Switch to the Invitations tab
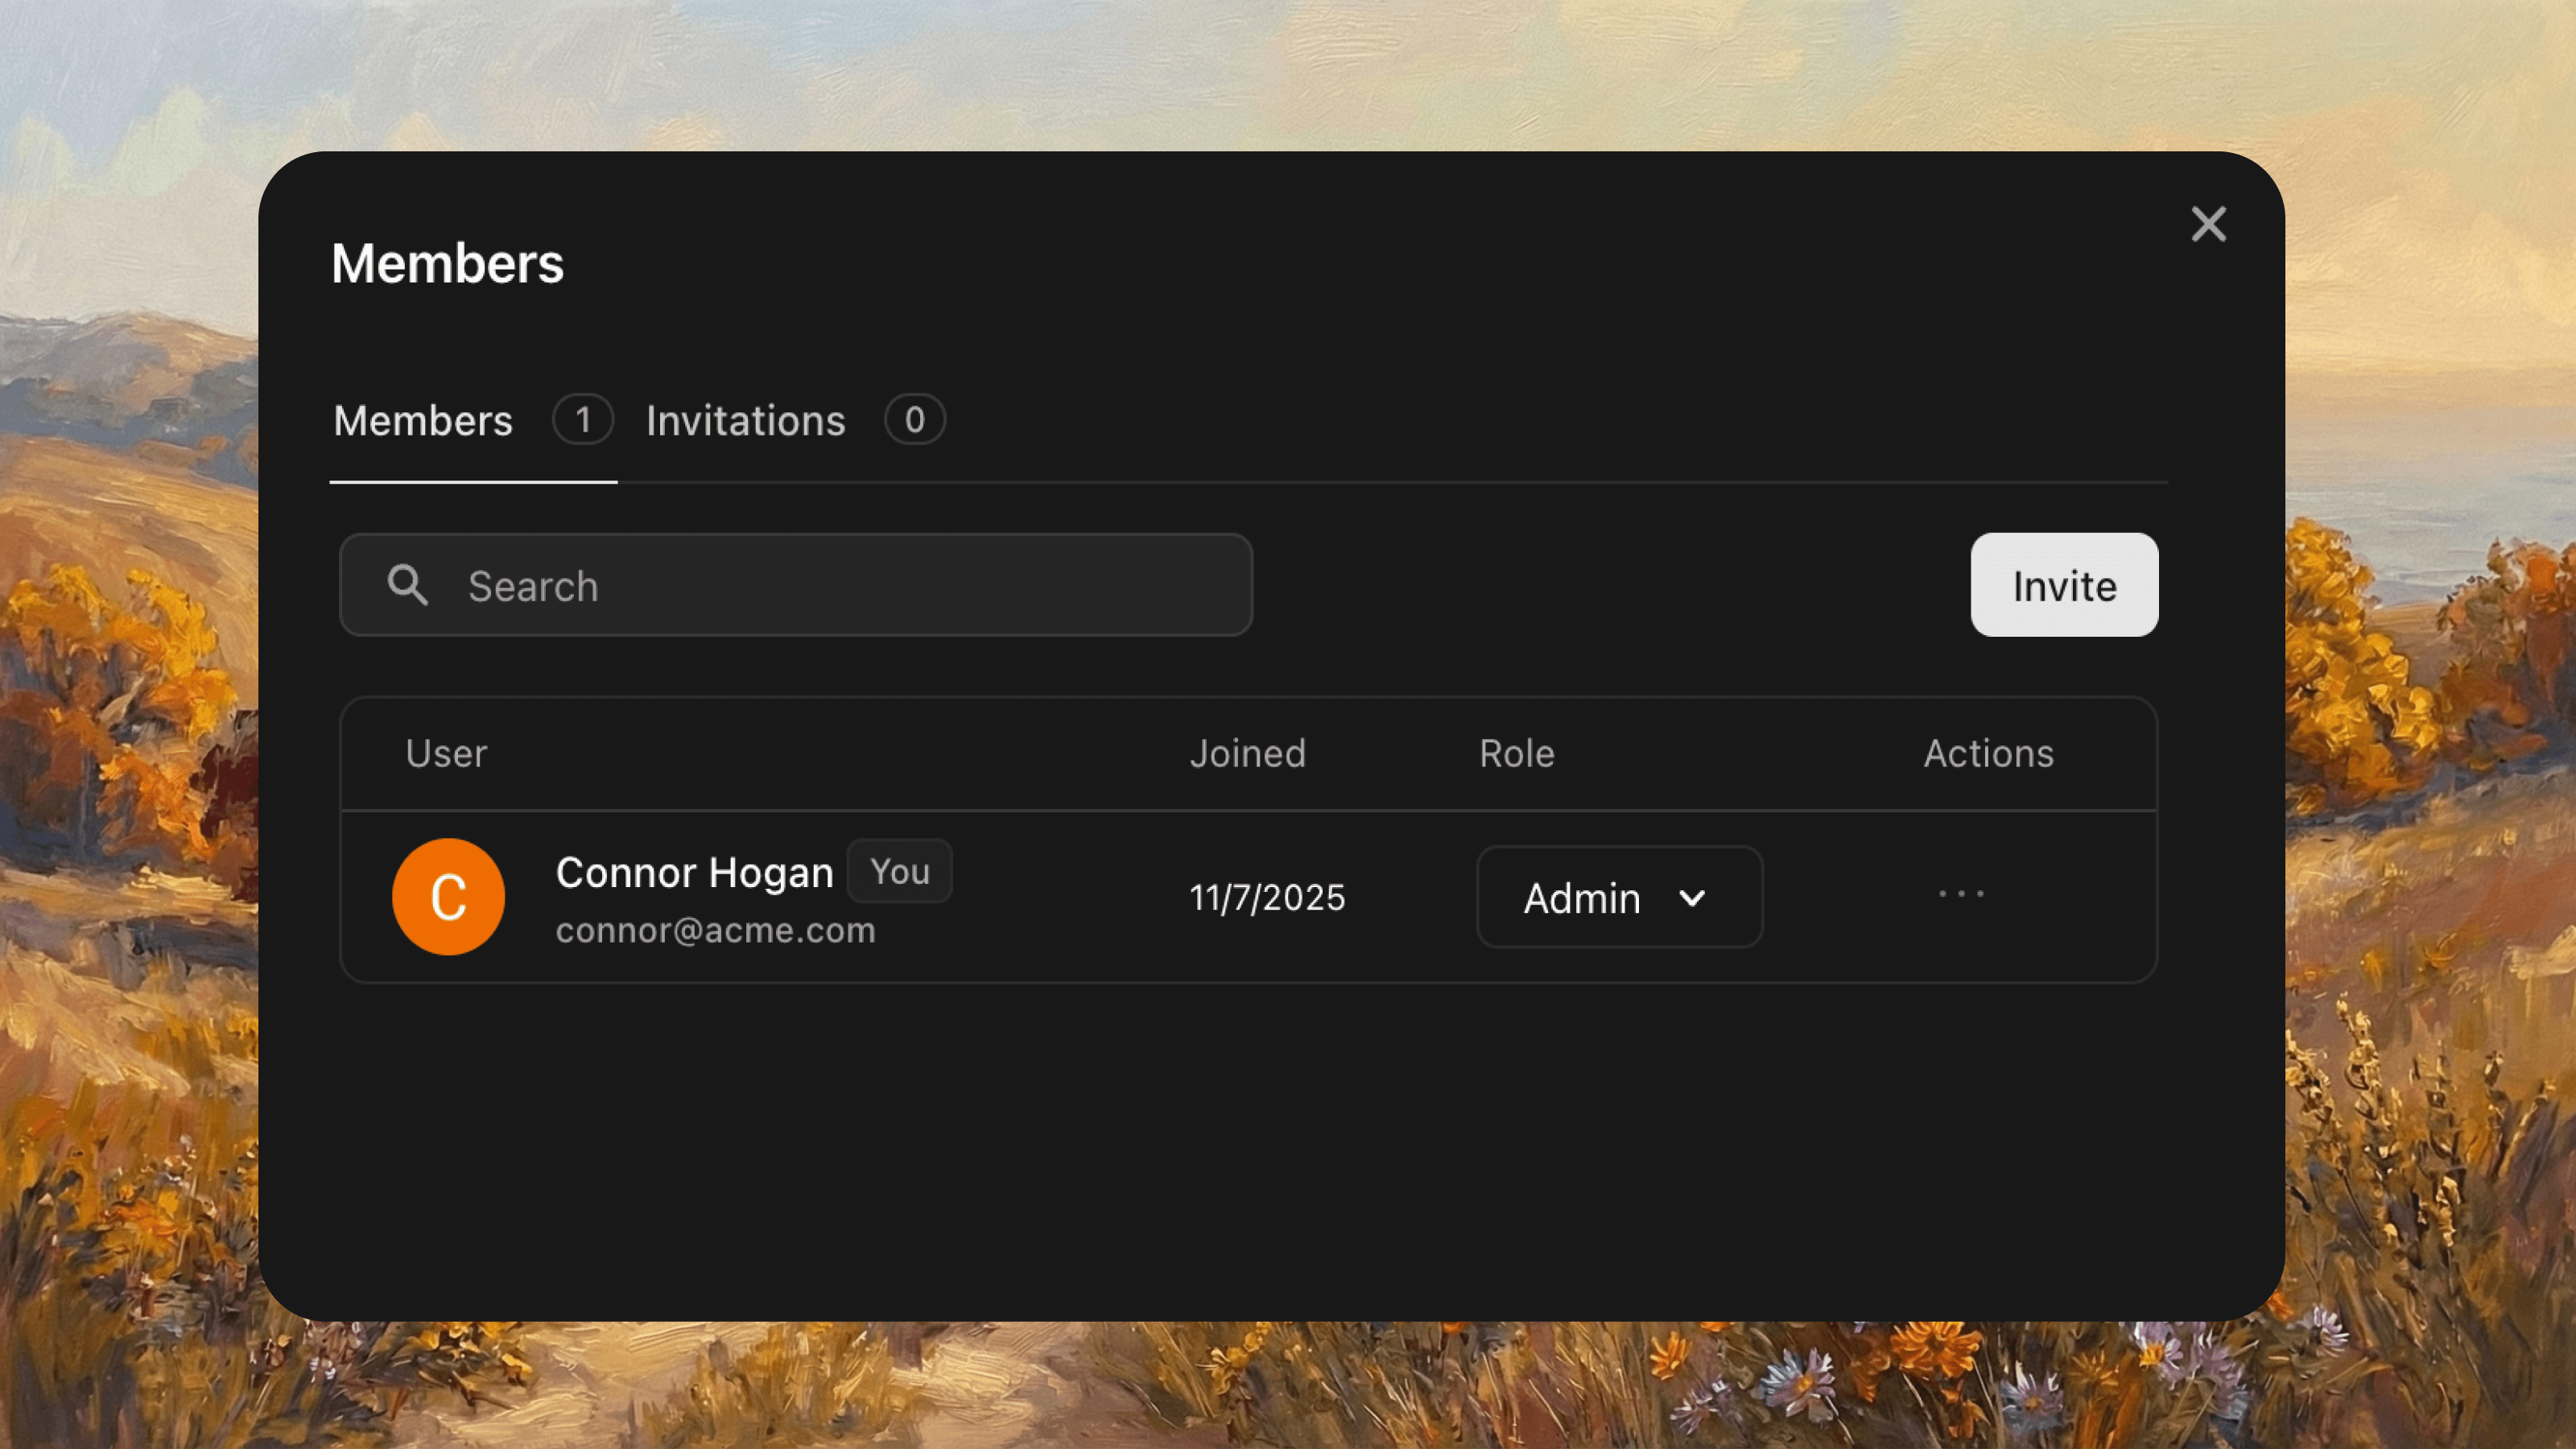This screenshot has height=1449, width=2576. coord(745,421)
